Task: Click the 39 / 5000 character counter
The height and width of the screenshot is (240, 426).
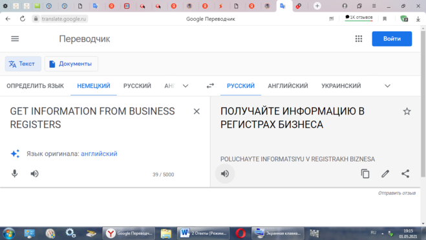Action: click(163, 175)
